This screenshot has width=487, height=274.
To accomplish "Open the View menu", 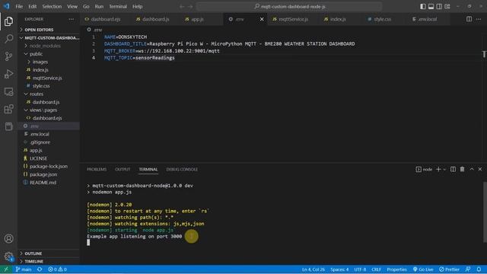I will click(72, 7).
